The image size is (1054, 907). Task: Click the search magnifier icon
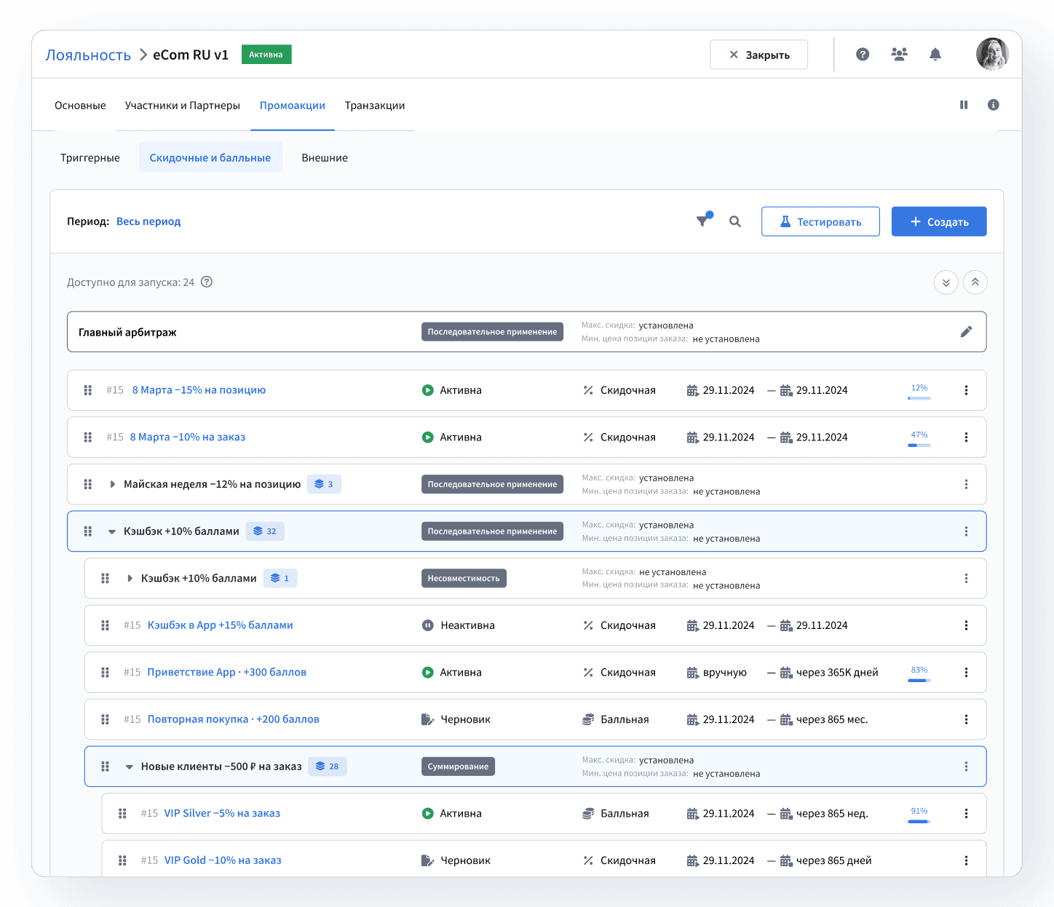[735, 221]
